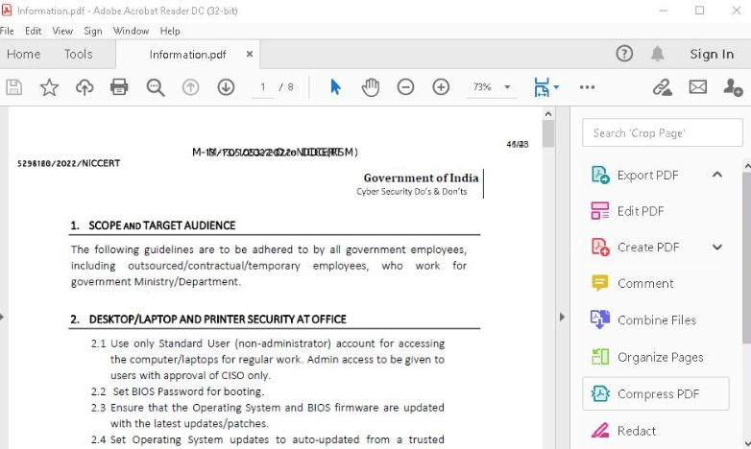Activate the selection arrow tool
Image resolution: width=751 pixels, height=449 pixels.
click(x=335, y=87)
